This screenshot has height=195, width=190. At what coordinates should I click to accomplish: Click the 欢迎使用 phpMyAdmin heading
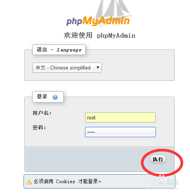point(99,35)
